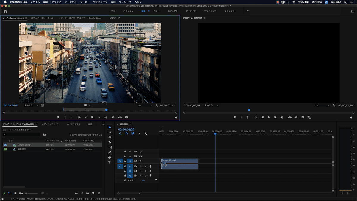
Task: Click the Home icon at top left
Action: click(5, 11)
